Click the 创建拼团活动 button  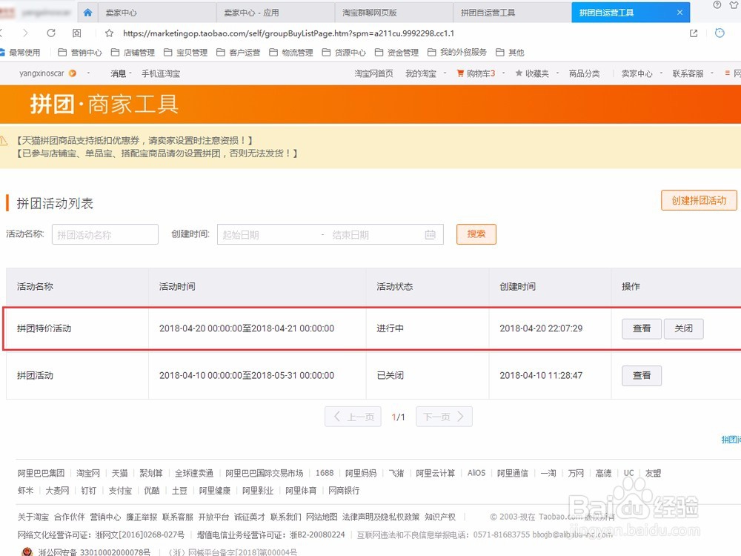[x=698, y=200]
